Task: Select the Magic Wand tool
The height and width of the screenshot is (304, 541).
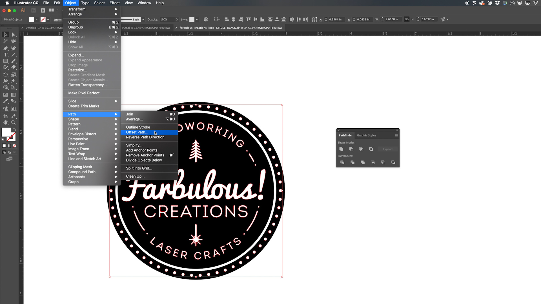Action: coord(5,41)
